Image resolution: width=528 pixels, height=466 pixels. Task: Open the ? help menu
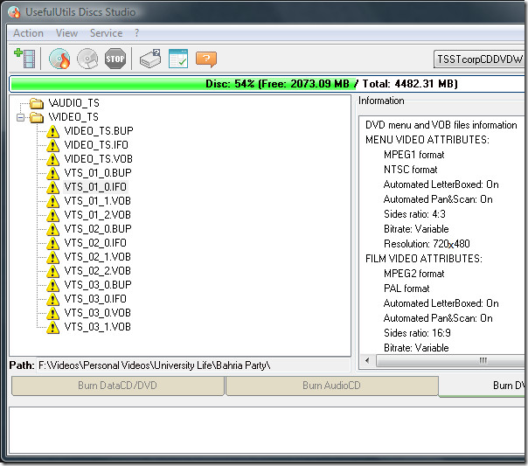[x=136, y=33]
